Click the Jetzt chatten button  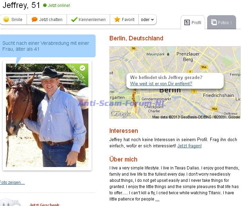(x=47, y=20)
